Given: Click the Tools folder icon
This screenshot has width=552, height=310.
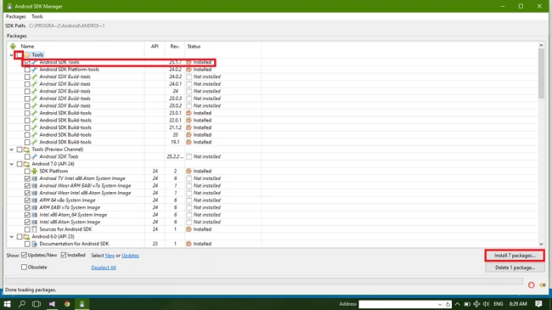Looking at the screenshot, I should pyautogui.click(x=27, y=55).
